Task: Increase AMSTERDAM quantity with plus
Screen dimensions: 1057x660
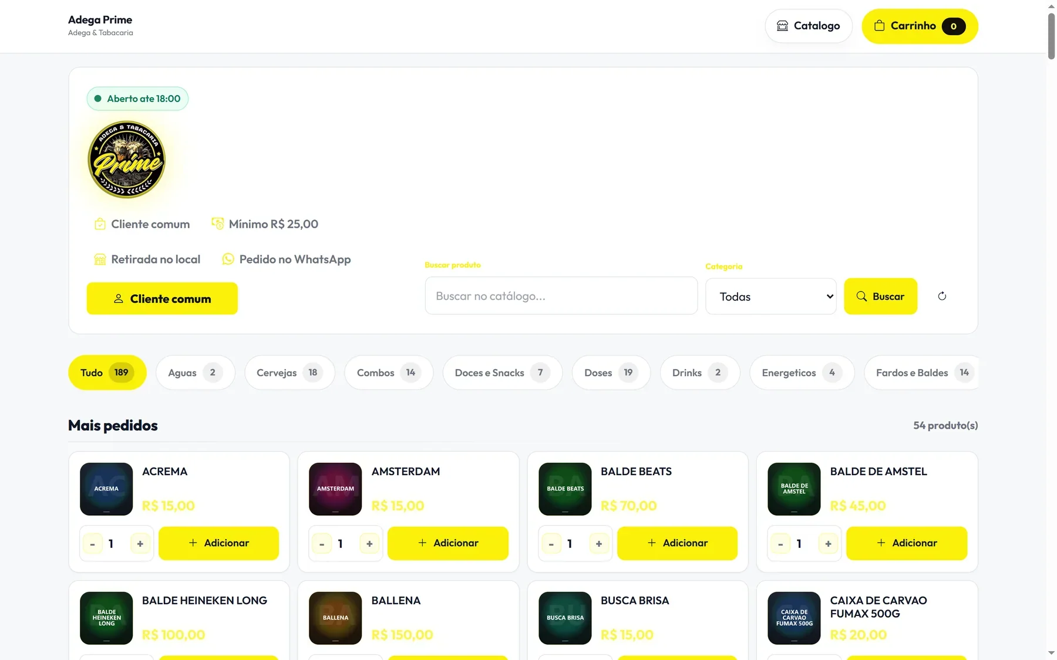Action: (369, 544)
